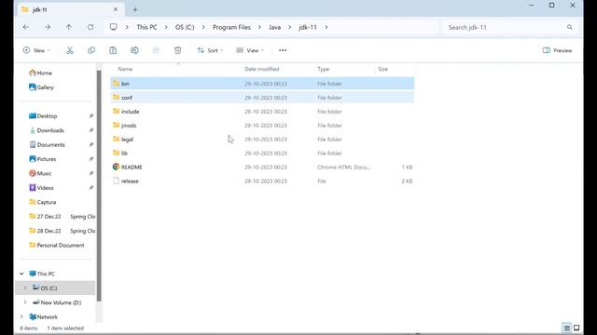Image resolution: width=597 pixels, height=335 pixels.
Task: Expand the OS (C:) tree node
Action: click(25, 288)
